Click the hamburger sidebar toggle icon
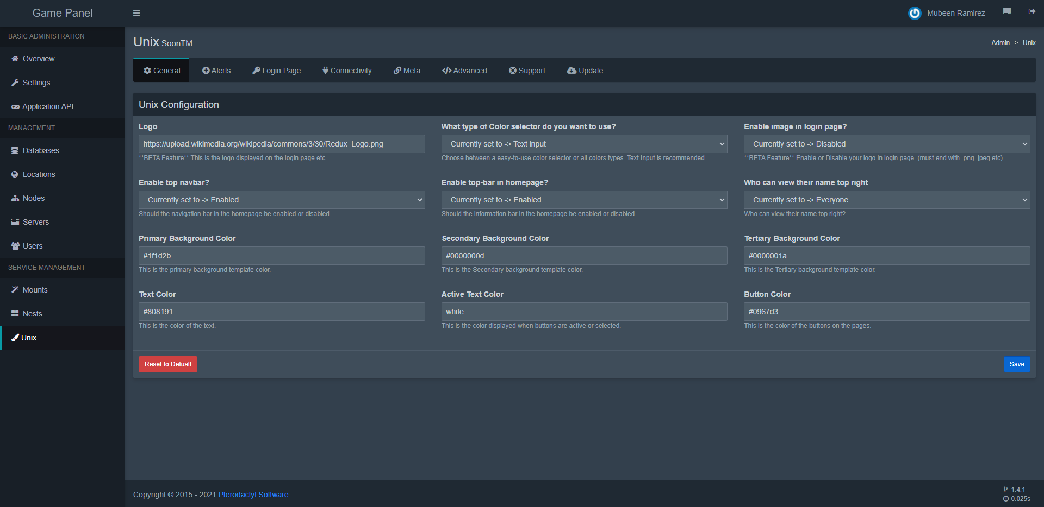 tap(136, 13)
